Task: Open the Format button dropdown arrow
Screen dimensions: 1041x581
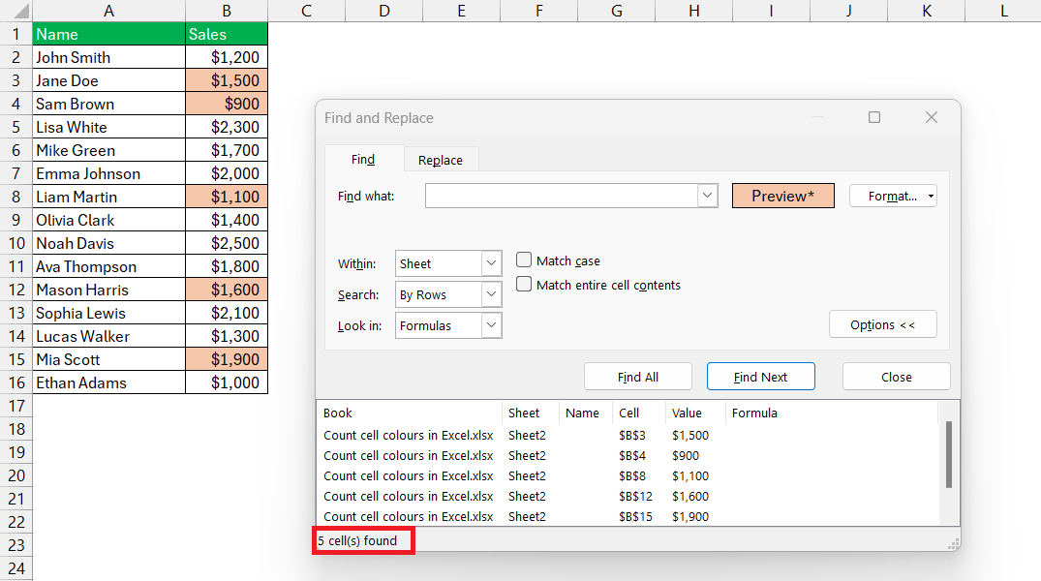Action: (931, 197)
